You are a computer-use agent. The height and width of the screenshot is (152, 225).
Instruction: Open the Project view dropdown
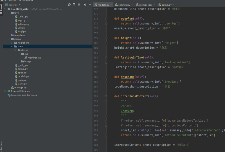pos(19,5)
